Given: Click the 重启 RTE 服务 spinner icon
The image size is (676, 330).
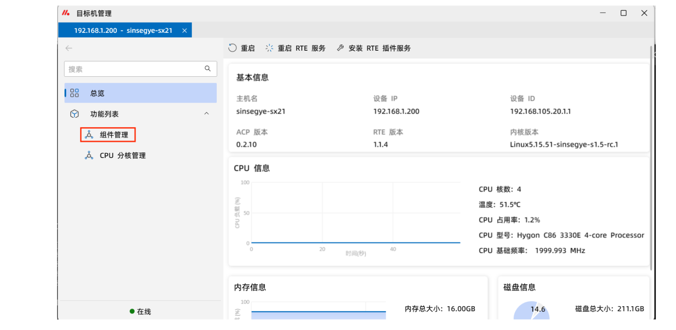Looking at the screenshot, I should [x=270, y=48].
